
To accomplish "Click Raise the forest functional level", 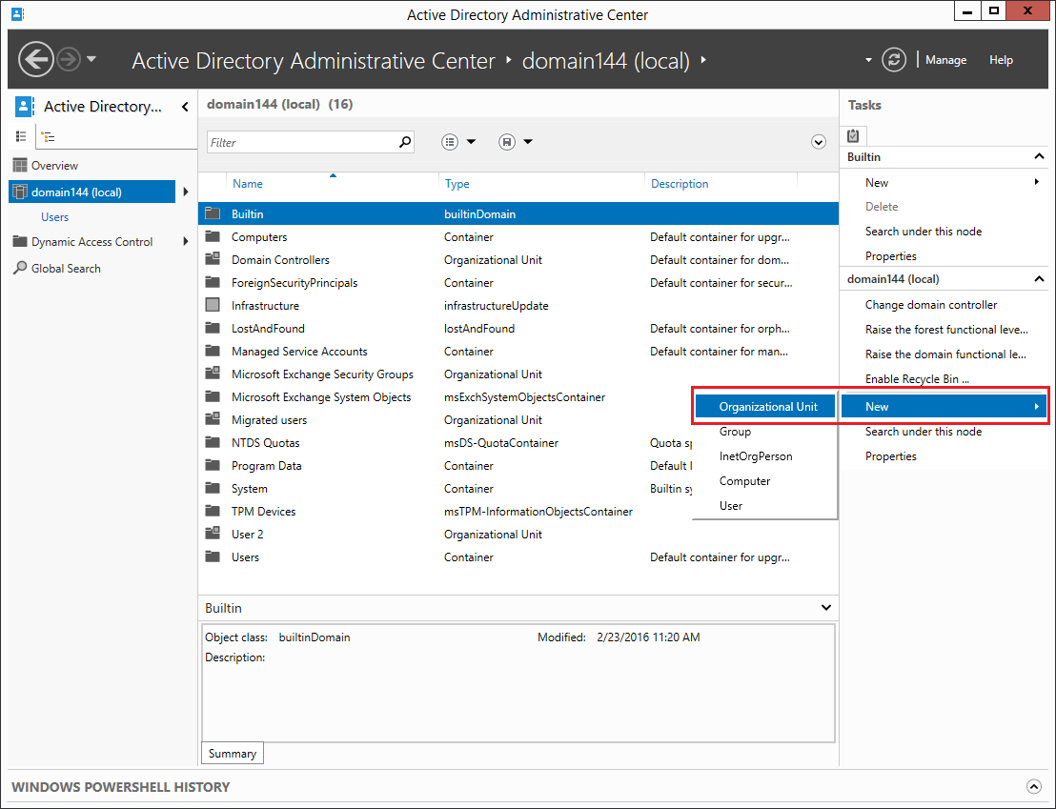I will (x=946, y=330).
